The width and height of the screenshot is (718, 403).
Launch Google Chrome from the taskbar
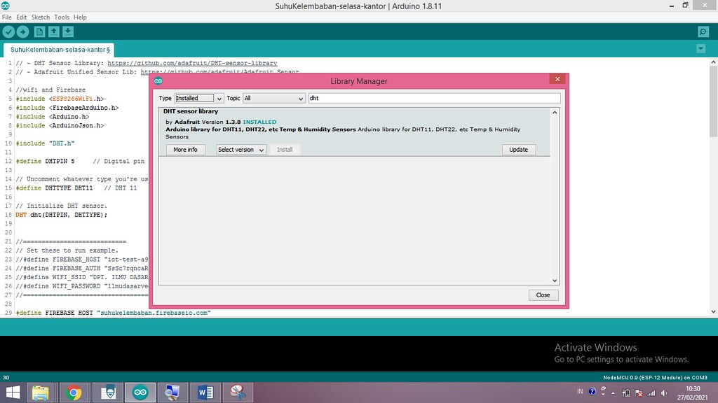[73, 393]
